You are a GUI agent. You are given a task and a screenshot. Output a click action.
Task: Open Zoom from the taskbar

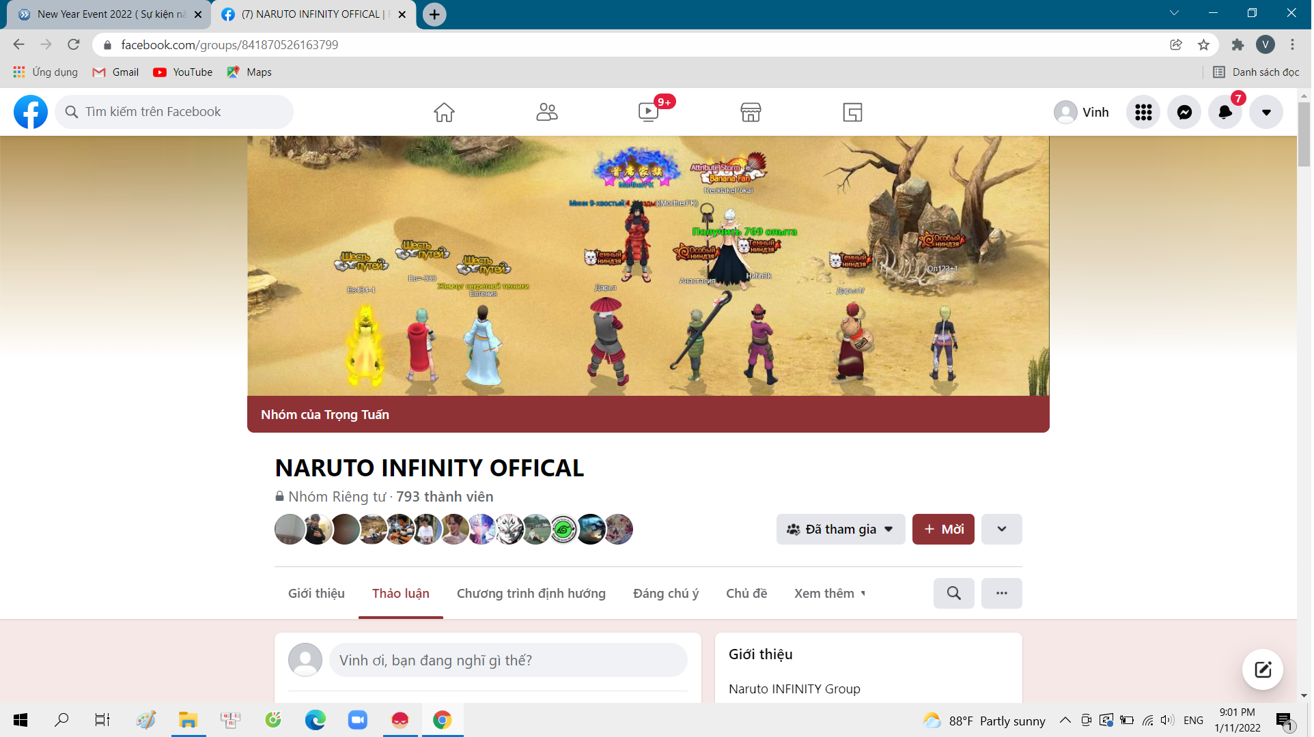[x=357, y=720]
